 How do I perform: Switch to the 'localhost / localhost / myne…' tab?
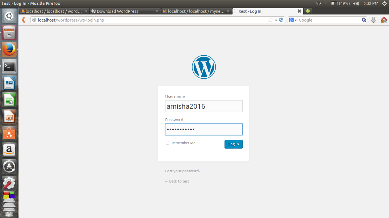click(196, 11)
